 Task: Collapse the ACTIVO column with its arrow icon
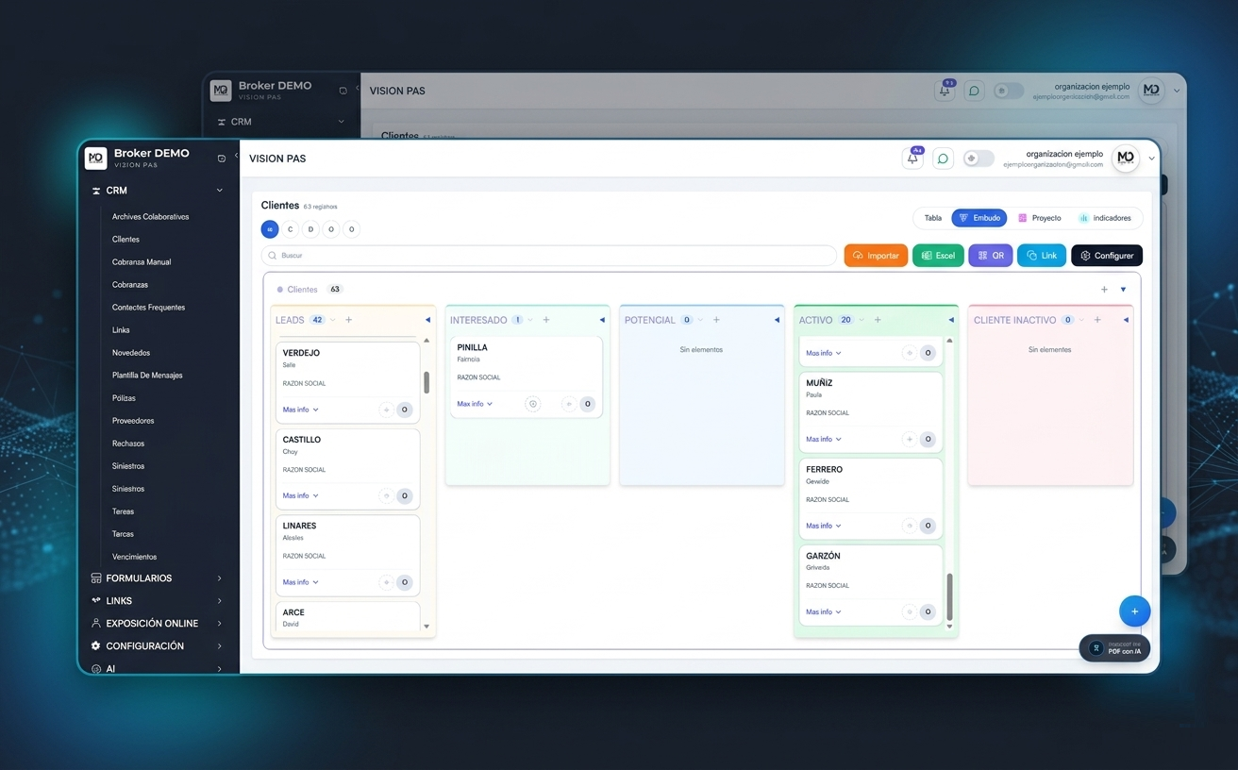(x=950, y=320)
